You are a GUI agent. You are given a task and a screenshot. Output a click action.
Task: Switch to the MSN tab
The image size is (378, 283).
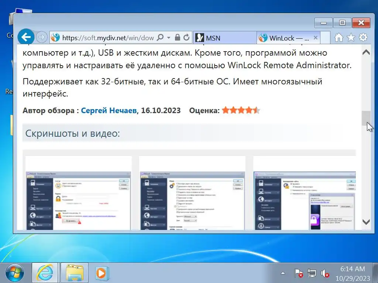pyautogui.click(x=225, y=38)
